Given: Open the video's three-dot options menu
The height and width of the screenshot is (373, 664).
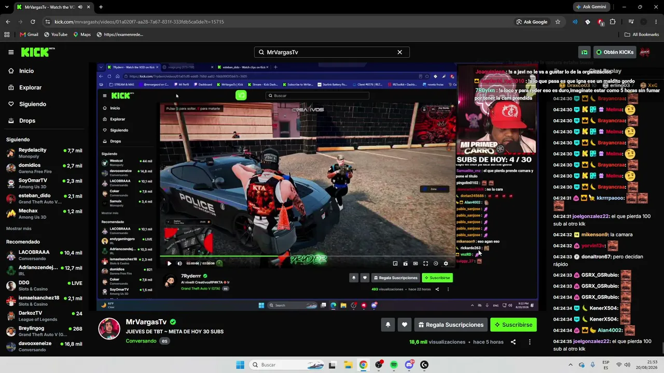Looking at the screenshot, I should point(530,342).
